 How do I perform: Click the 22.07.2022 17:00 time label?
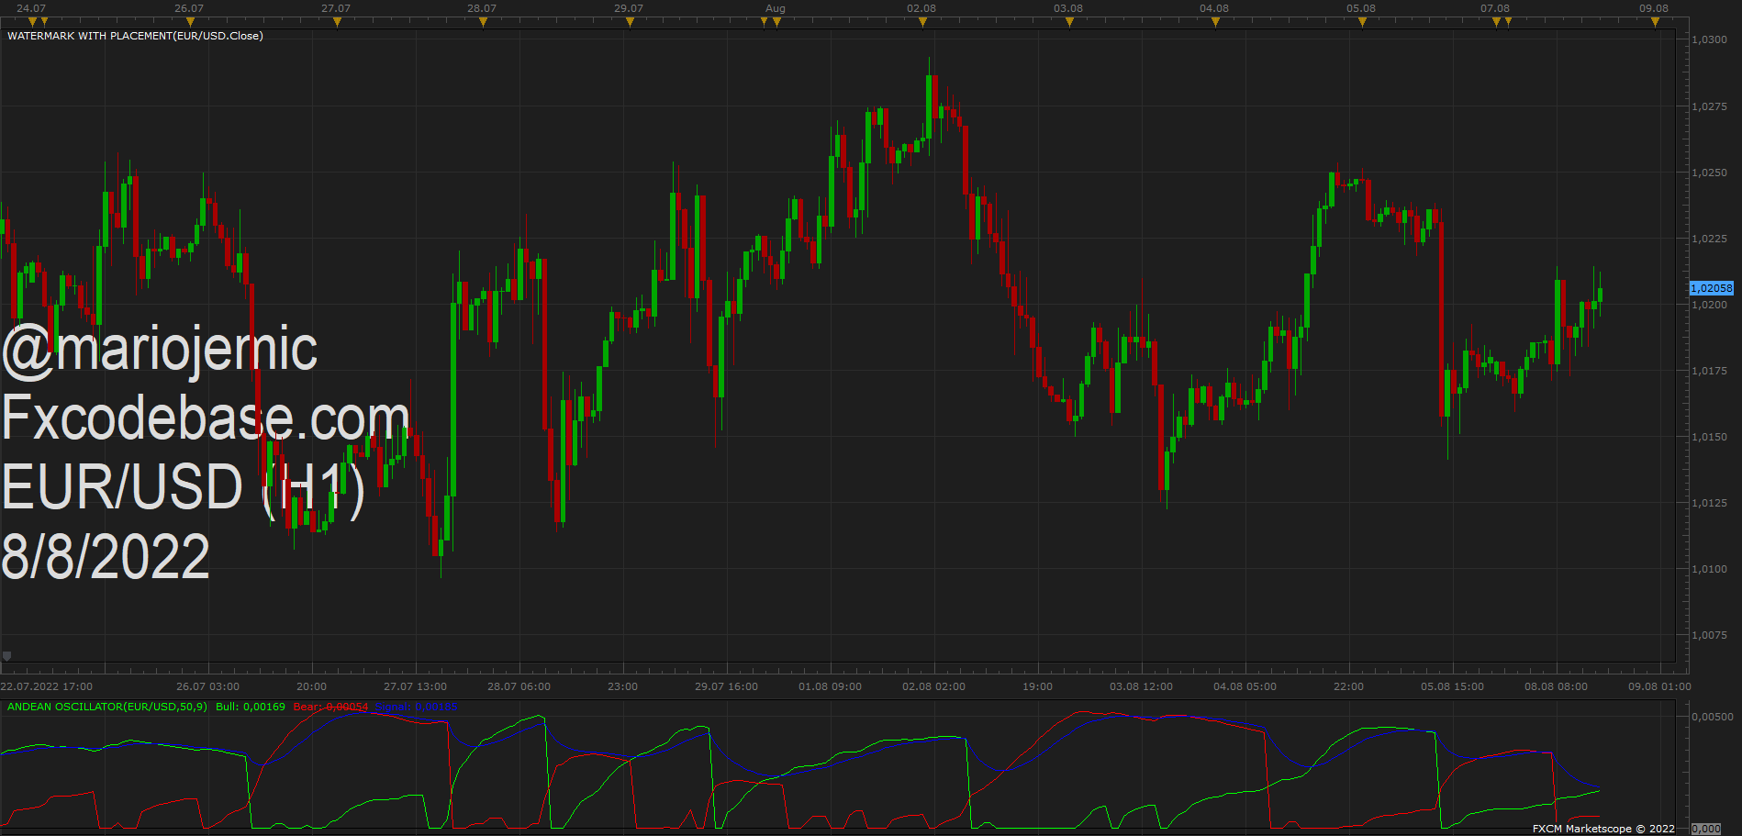click(46, 686)
